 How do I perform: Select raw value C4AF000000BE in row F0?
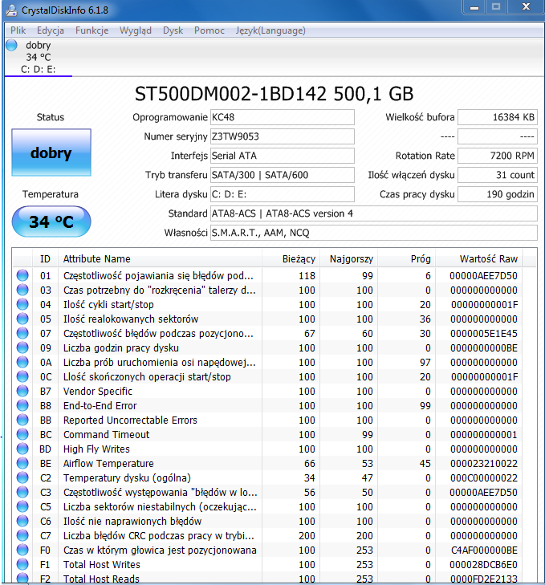tap(484, 550)
